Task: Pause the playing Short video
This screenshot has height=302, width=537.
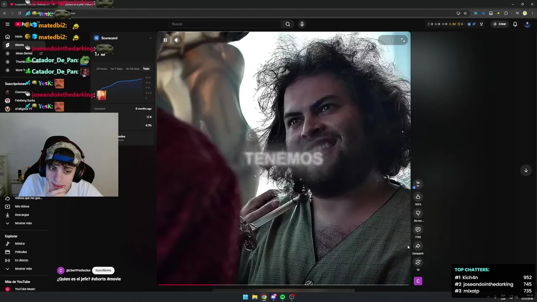Action: click(165, 40)
